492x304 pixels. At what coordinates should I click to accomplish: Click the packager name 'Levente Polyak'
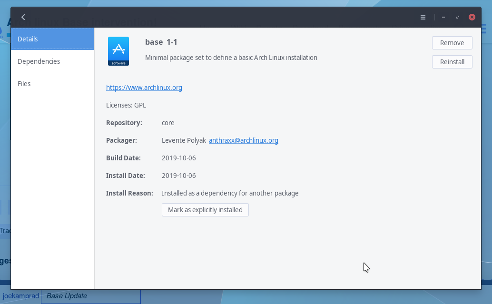[x=184, y=140]
